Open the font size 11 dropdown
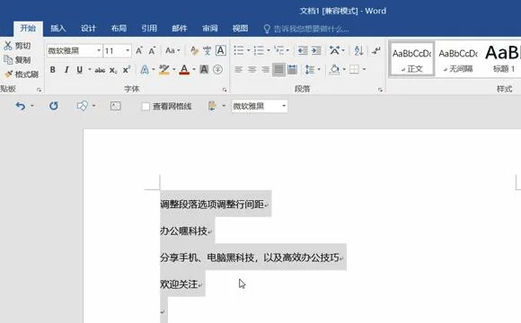The height and width of the screenshot is (323, 521). [128, 51]
